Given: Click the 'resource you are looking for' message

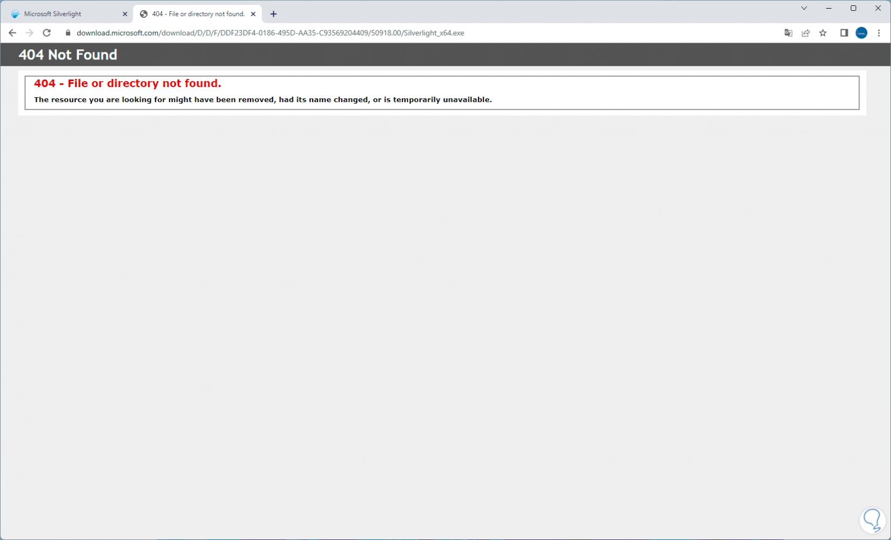Looking at the screenshot, I should pos(263,99).
